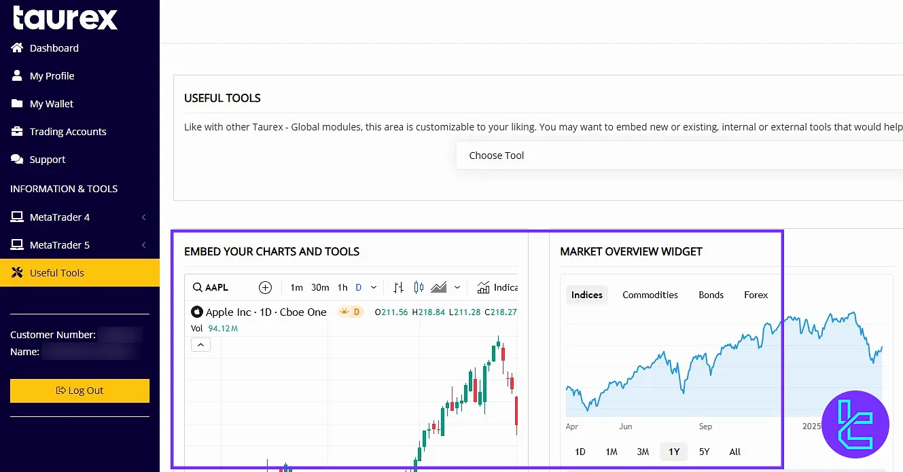Select the 1m chart interval
This screenshot has width=903, height=472.
tap(296, 287)
